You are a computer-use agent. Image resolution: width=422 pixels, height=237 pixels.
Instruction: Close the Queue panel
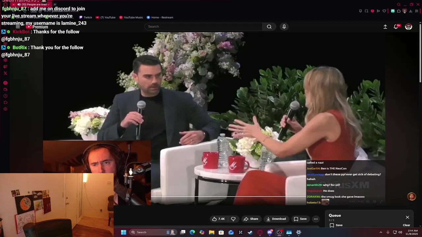pyautogui.click(x=407, y=217)
